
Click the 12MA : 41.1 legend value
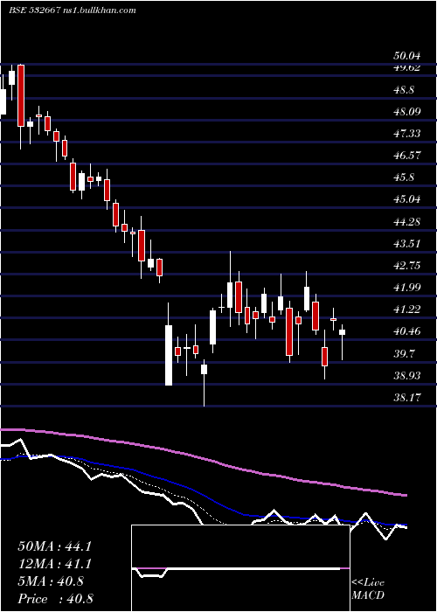[54, 564]
